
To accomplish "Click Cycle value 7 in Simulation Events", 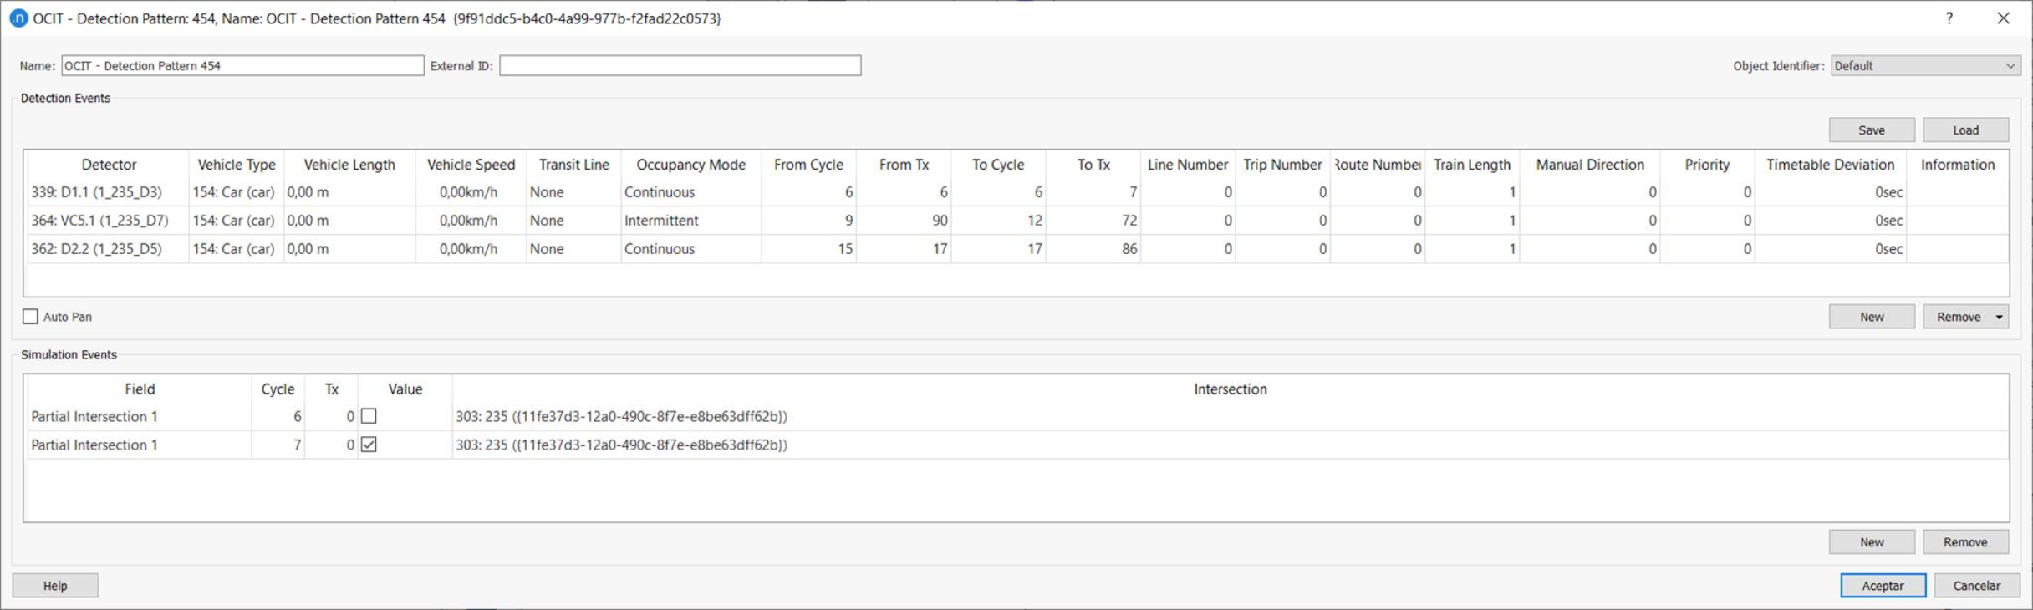I will 278,445.
